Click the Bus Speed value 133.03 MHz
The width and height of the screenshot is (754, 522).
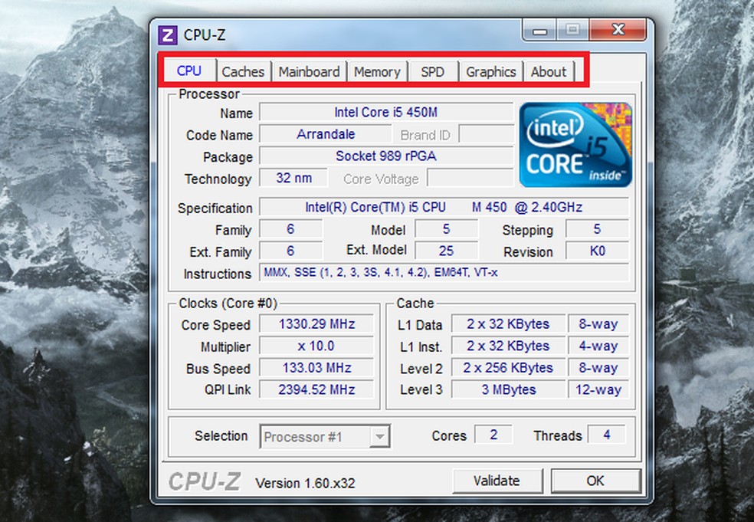[x=316, y=368]
